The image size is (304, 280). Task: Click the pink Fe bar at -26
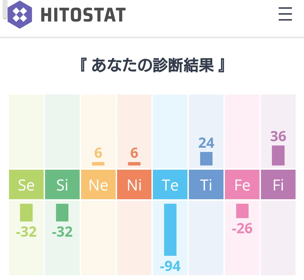[x=242, y=211]
